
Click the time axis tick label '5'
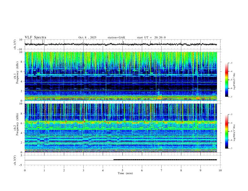click(122, 170)
